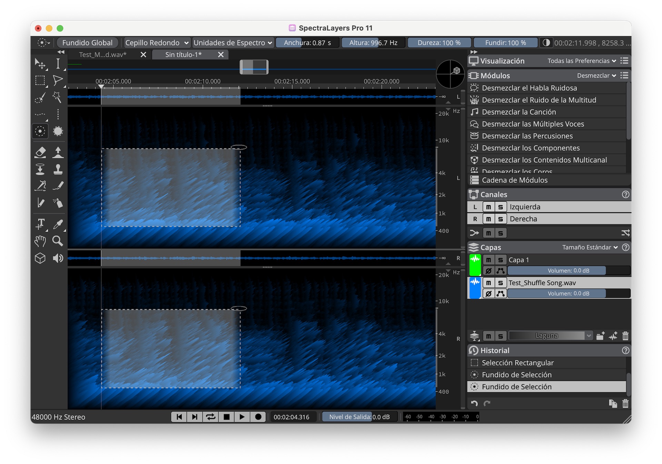The image size is (662, 464).
Task: Mute the Capa 1 layer
Action: pos(488,260)
